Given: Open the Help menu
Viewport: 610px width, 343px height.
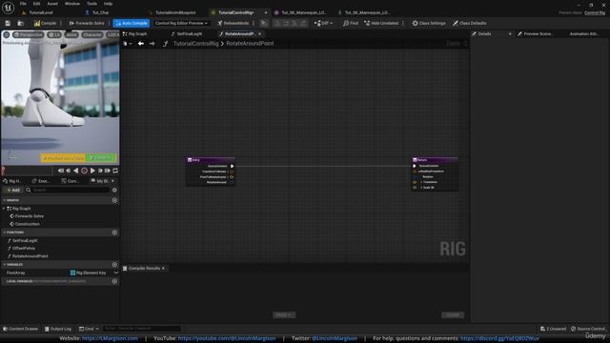Looking at the screenshot, I should (x=108, y=4).
